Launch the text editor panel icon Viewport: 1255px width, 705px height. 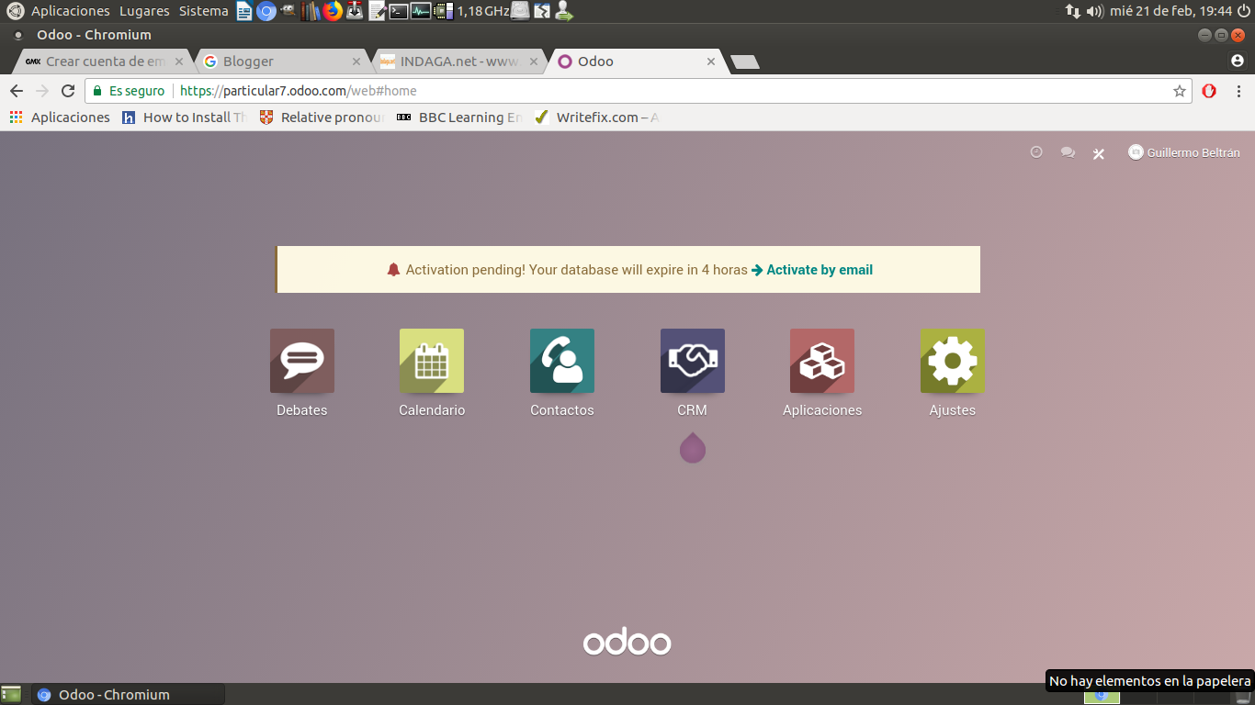point(377,11)
